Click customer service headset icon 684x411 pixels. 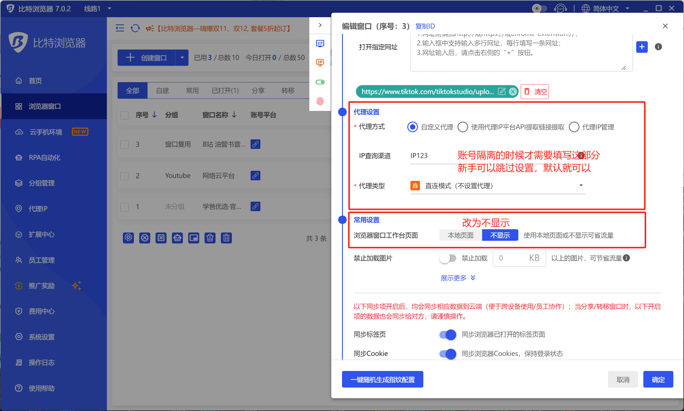pyautogui.click(x=560, y=8)
